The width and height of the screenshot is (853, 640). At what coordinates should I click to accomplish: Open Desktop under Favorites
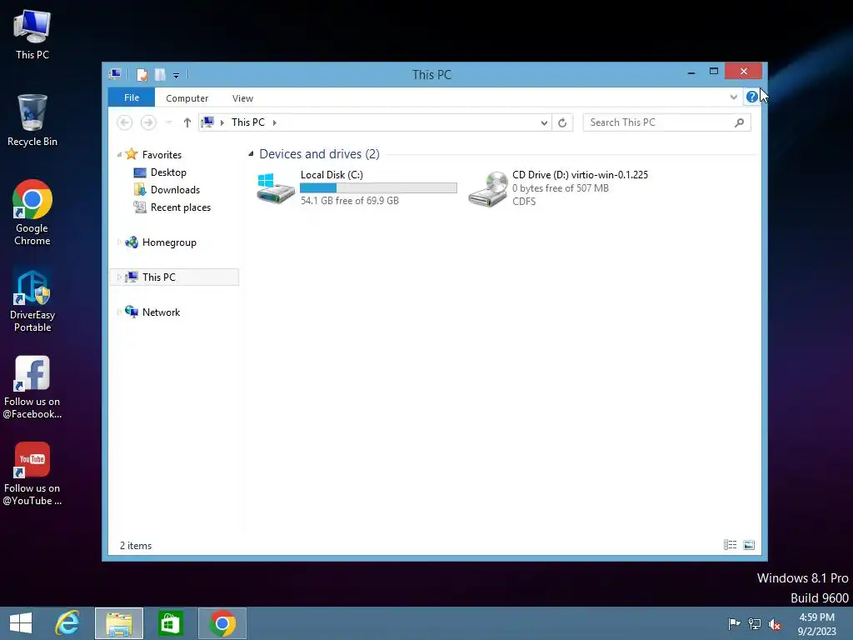click(x=168, y=172)
